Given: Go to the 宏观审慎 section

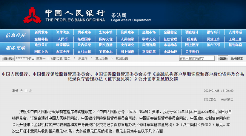Looking at the screenshot, I should click(106, 32).
